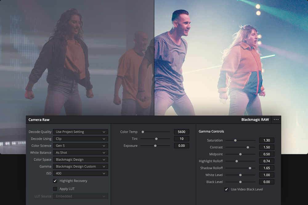Choose a Color Science version dropdown
This screenshot has height=205, width=308.
[80, 146]
